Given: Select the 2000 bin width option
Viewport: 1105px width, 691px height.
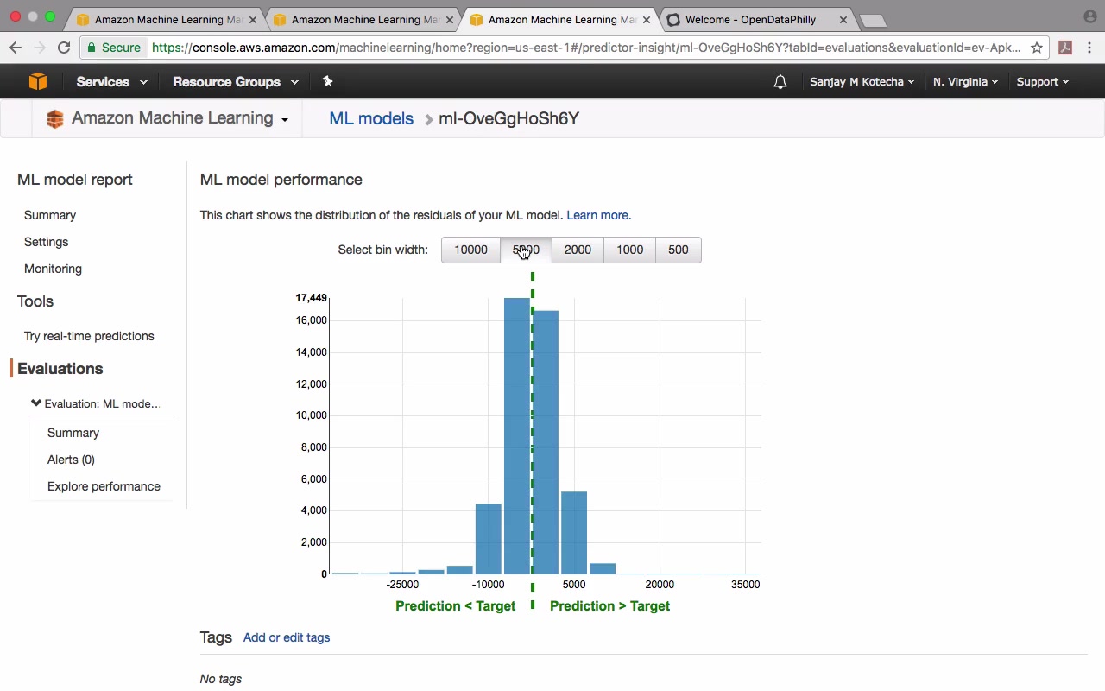Looking at the screenshot, I should pyautogui.click(x=578, y=250).
